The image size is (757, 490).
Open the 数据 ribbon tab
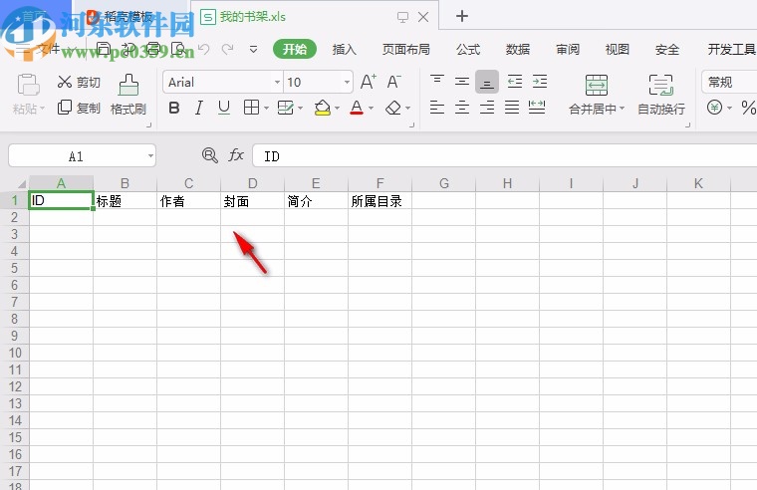[518, 49]
